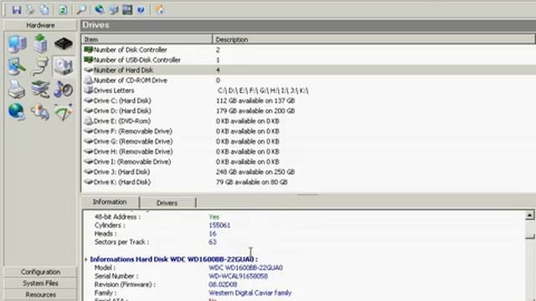Click the Home icon in toolbar
536x301 pixels.
pos(160,9)
